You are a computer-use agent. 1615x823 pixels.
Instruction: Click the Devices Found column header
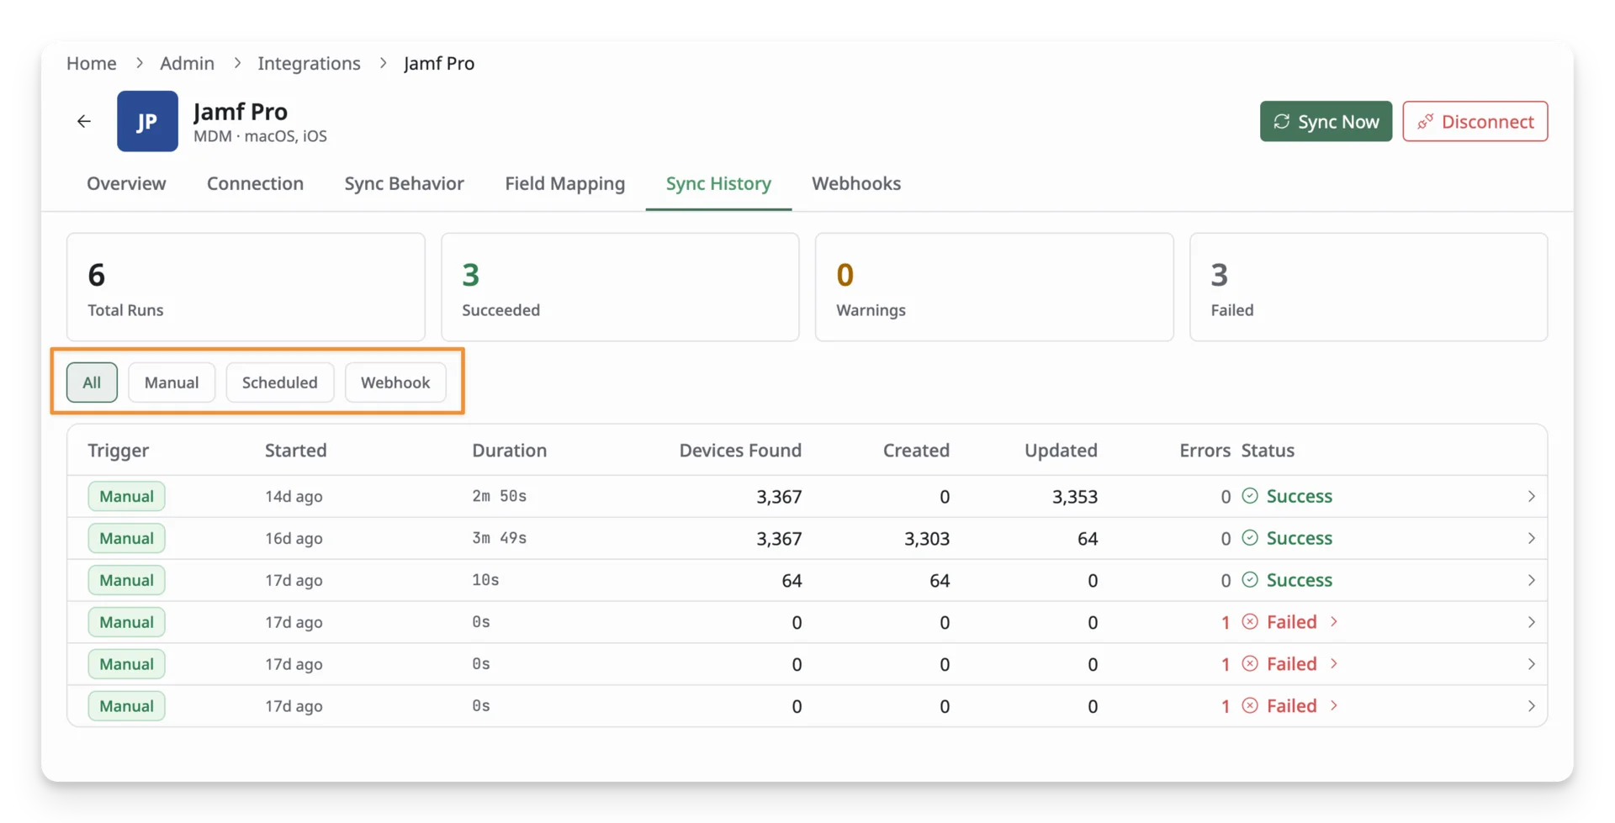740,450
